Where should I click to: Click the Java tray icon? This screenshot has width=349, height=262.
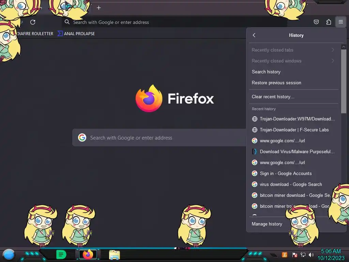point(284,254)
